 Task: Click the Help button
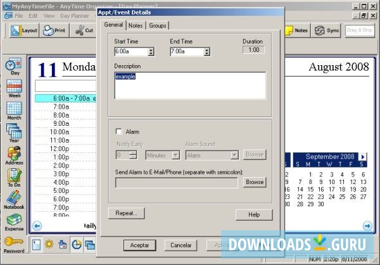click(254, 214)
